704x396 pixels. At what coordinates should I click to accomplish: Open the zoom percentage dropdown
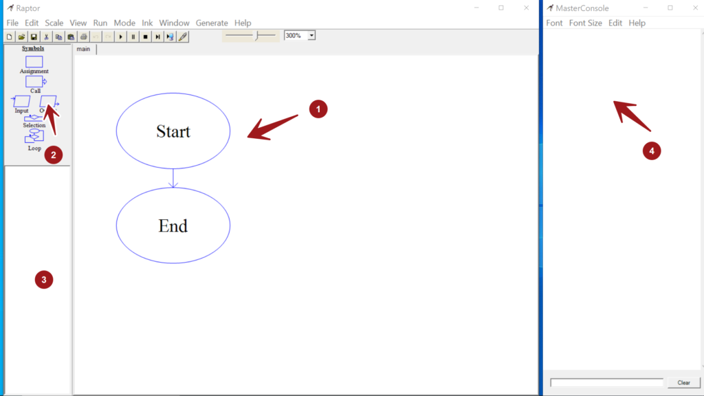pos(310,35)
